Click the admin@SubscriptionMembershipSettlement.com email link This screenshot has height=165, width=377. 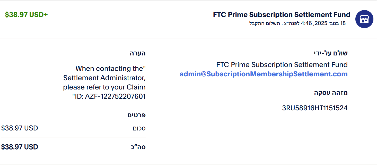(264, 74)
